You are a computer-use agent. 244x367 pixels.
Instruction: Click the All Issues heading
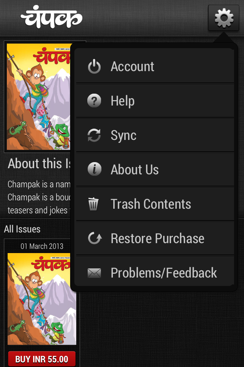[x=22, y=229]
